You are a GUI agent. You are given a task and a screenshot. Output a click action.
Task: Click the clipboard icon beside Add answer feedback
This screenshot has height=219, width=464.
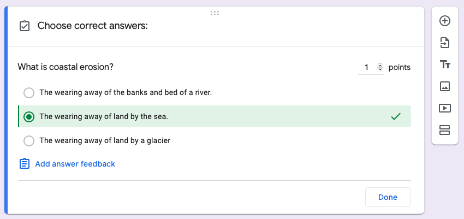25,164
